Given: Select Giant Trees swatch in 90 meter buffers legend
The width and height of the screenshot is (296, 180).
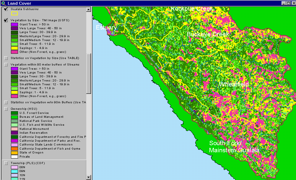Looking at the screenshot, I should coord(14,69).
